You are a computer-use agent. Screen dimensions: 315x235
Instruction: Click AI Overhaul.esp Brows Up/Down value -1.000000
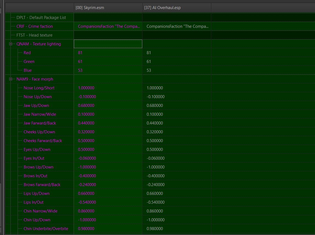point(155,167)
